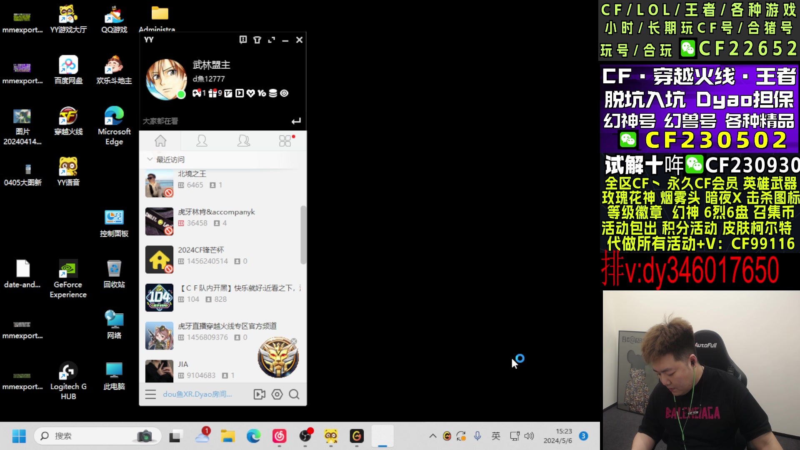Open the YY游戏大厅 desktop icon
The height and width of the screenshot is (450, 800).
click(68, 19)
